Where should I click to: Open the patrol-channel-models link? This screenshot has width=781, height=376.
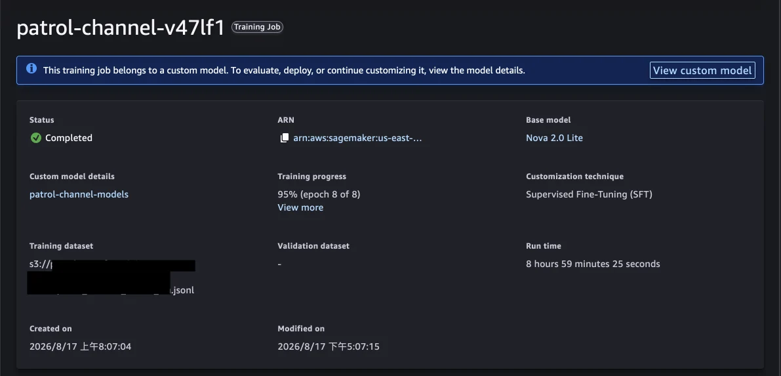pos(79,194)
